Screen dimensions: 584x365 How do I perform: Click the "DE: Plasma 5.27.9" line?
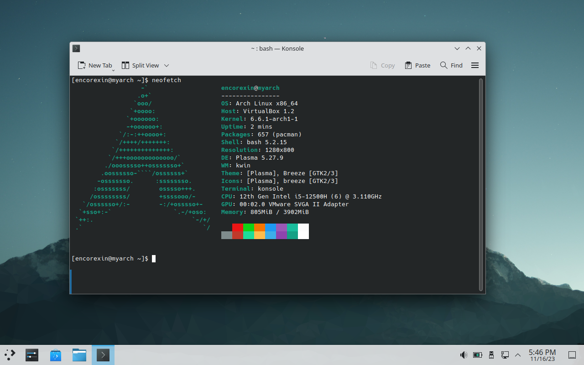pos(252,158)
